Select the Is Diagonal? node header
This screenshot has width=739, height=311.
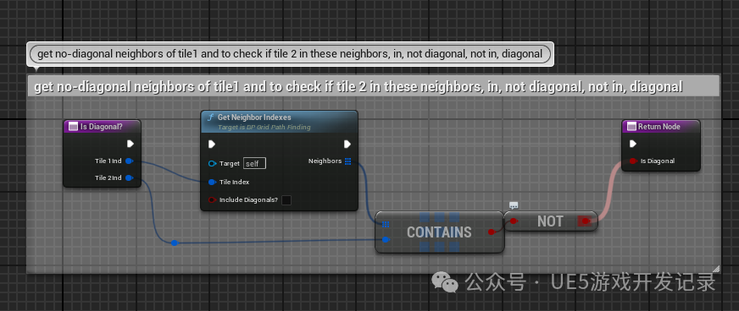pos(103,127)
